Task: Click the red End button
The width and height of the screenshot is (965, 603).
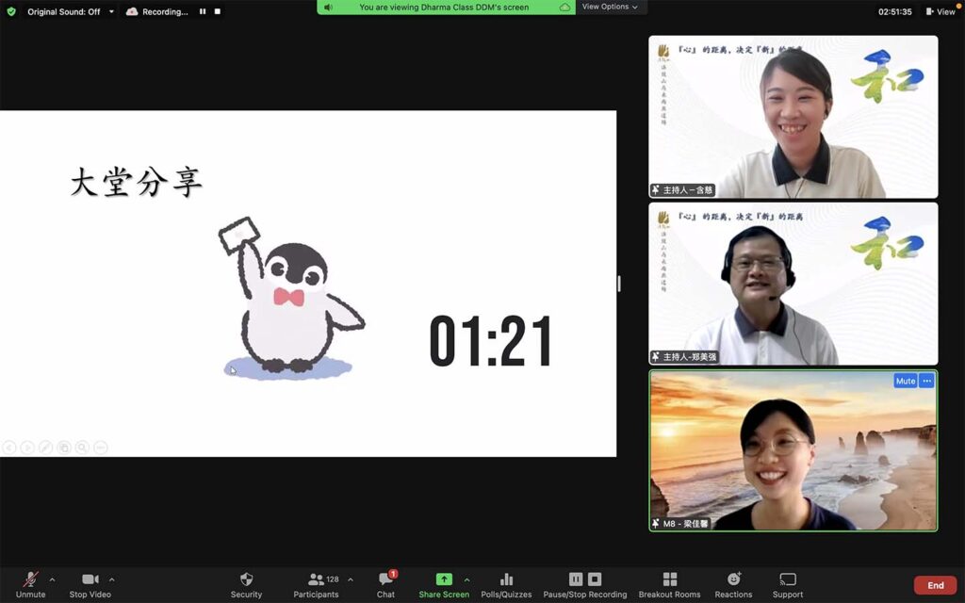Action: [935, 585]
